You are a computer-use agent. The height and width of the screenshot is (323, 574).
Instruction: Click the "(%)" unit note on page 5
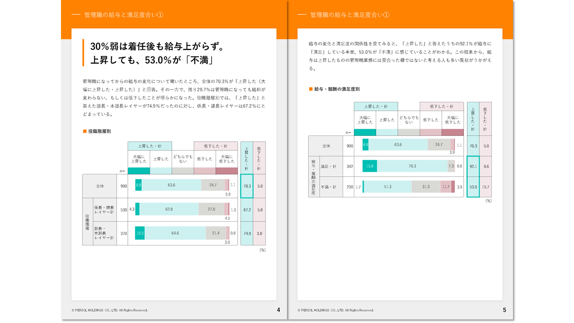tap(488, 201)
